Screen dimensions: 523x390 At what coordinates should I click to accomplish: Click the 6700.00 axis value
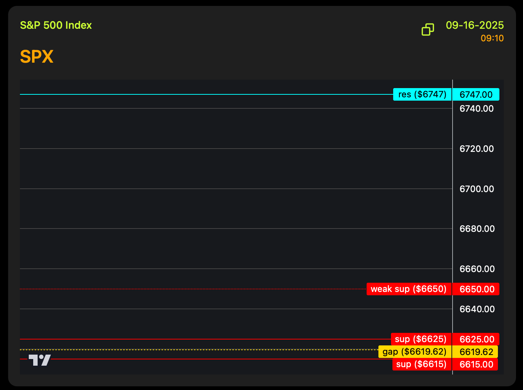pos(477,189)
